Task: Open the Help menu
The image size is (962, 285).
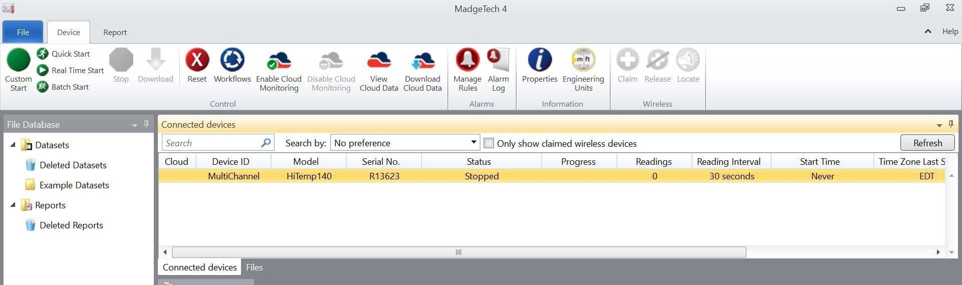Action: pos(950,31)
